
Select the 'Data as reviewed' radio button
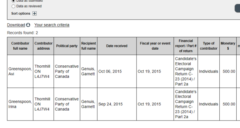13,6
